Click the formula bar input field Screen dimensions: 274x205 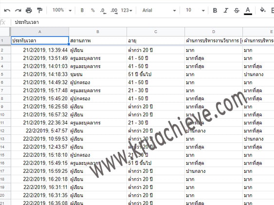click(143, 22)
